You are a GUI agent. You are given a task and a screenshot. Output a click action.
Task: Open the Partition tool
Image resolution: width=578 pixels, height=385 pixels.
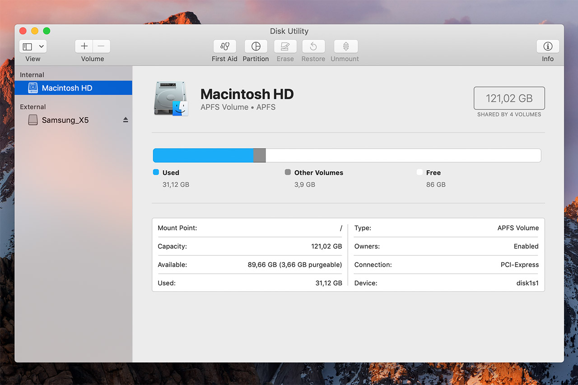point(256,46)
